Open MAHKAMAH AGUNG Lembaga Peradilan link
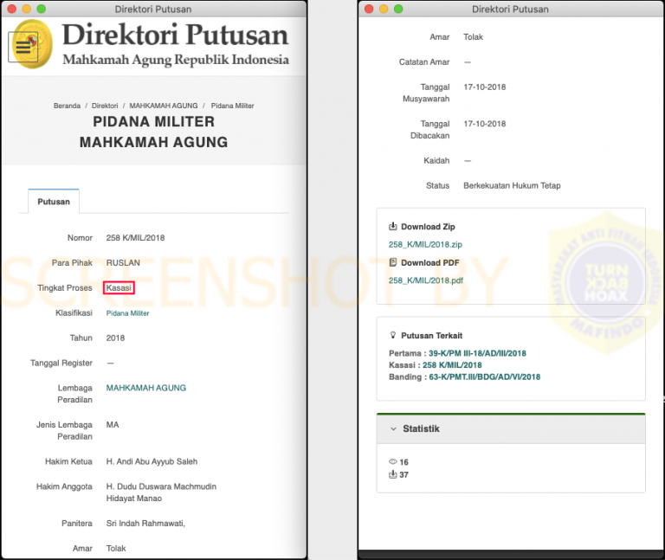 (145, 388)
